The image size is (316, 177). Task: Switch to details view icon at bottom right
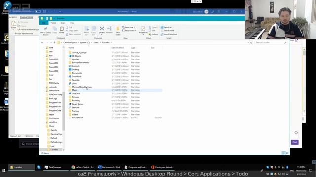tap(283, 153)
